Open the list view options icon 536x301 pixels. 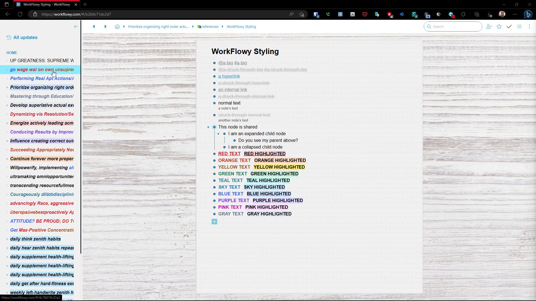[x=519, y=26]
